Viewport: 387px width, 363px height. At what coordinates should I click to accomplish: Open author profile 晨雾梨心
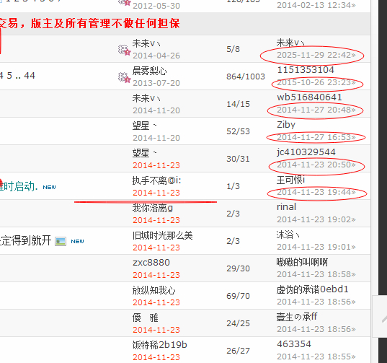coord(150,71)
